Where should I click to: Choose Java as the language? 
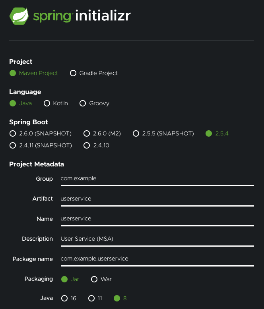point(13,103)
